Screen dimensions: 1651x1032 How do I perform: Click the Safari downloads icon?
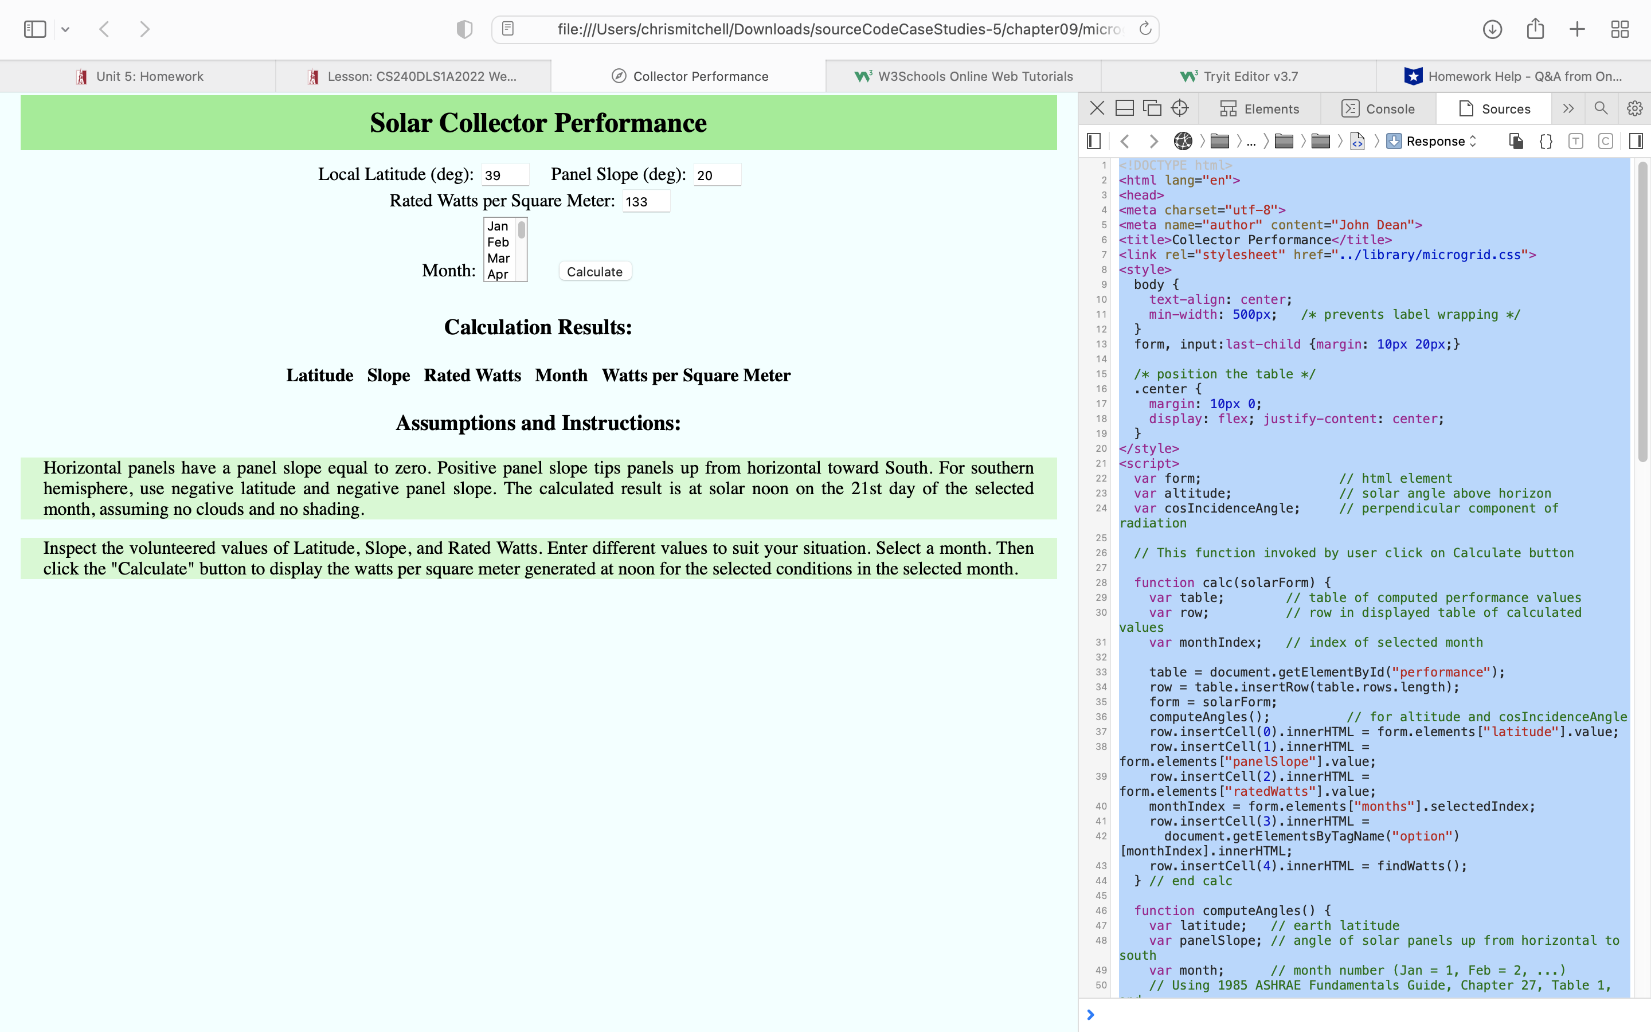tap(1492, 29)
